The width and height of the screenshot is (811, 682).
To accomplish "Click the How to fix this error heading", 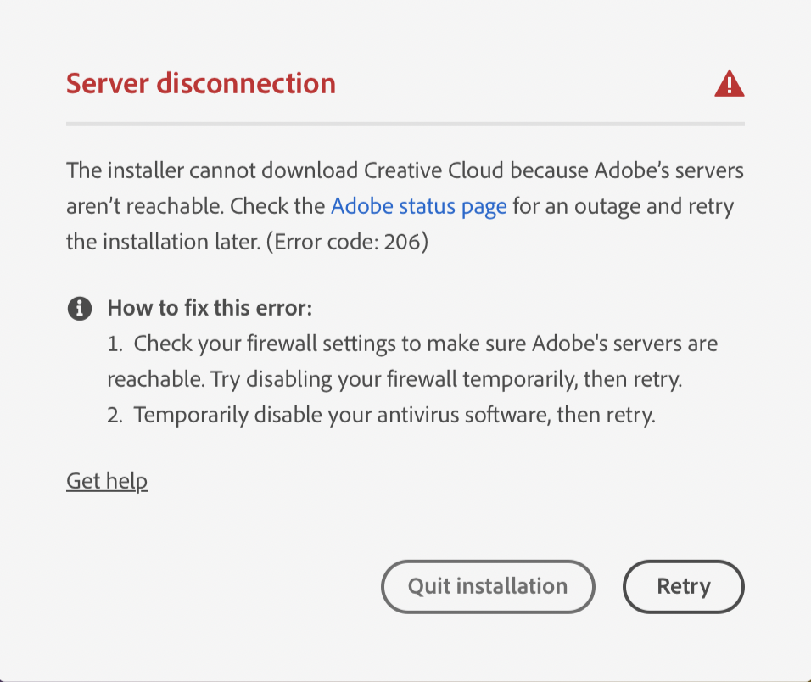I will point(209,308).
